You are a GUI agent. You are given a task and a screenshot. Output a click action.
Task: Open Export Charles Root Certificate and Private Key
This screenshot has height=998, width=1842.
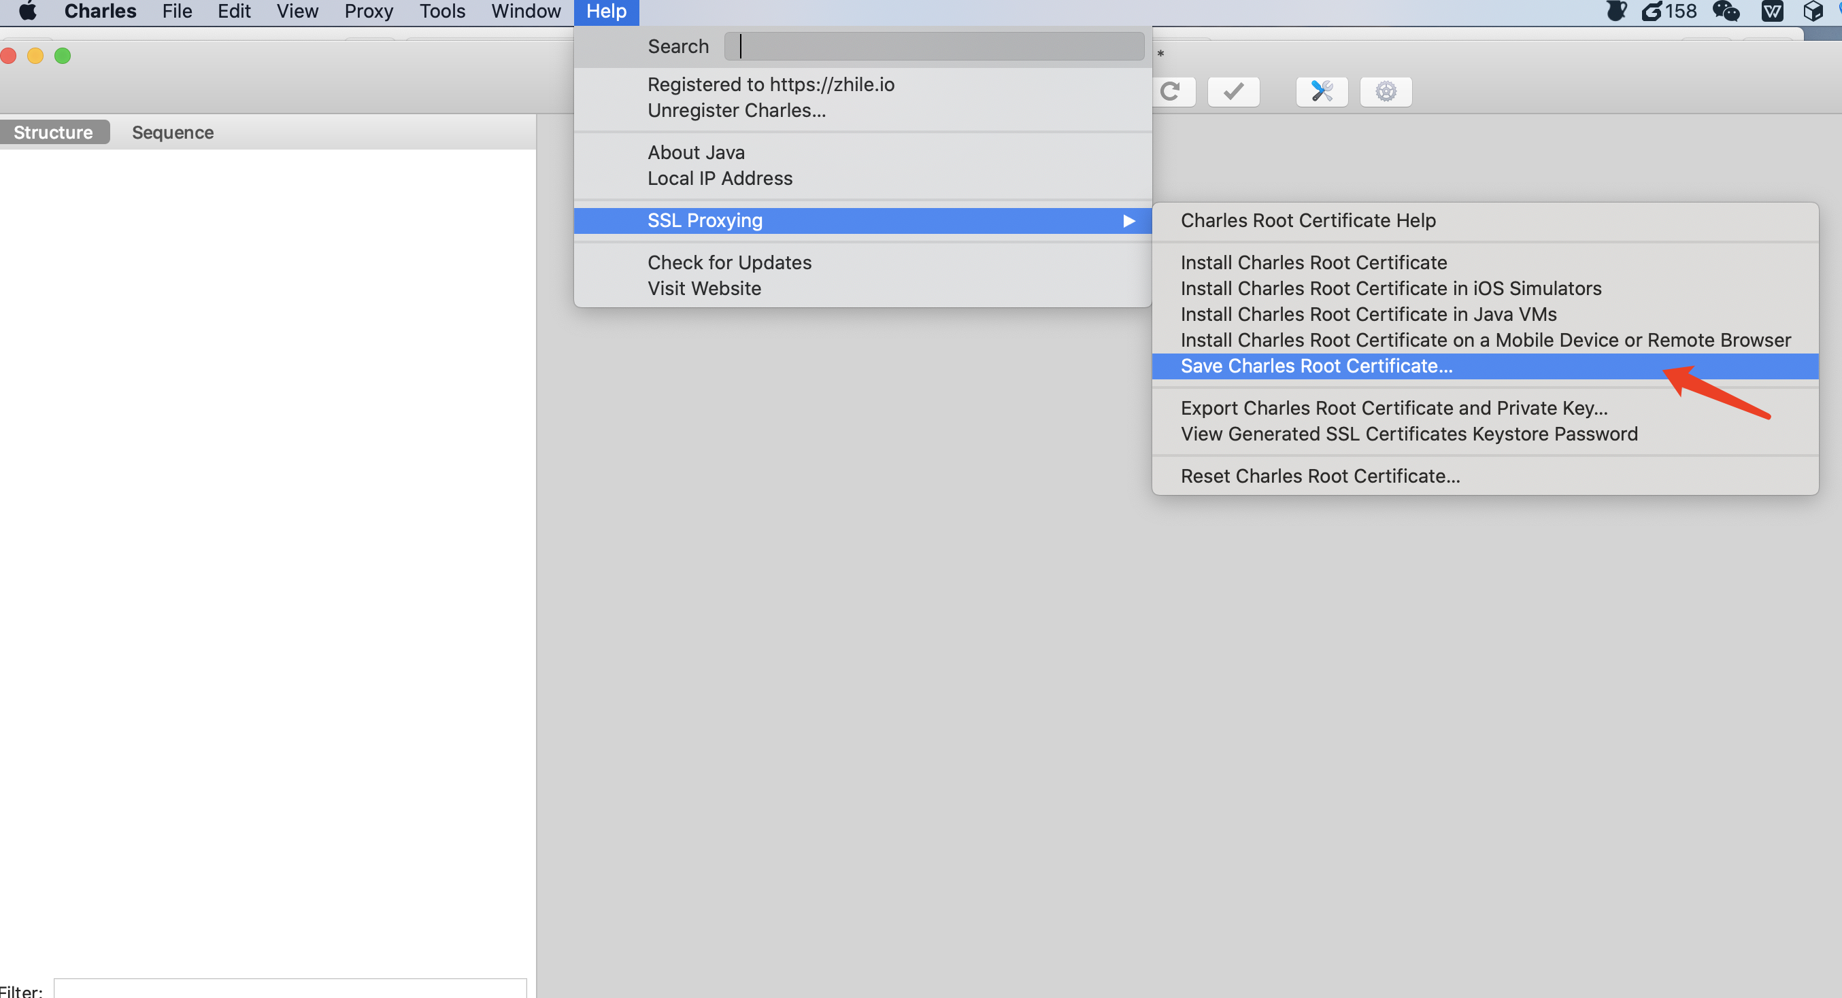pyautogui.click(x=1394, y=408)
